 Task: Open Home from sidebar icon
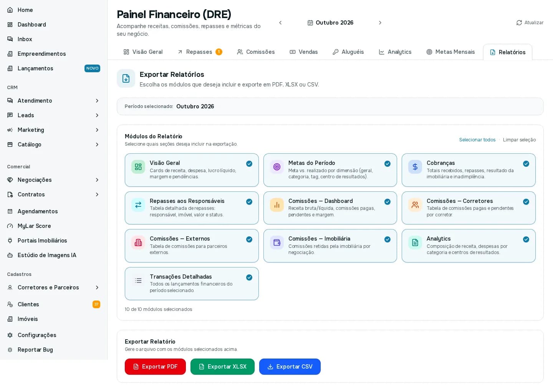click(x=10, y=10)
